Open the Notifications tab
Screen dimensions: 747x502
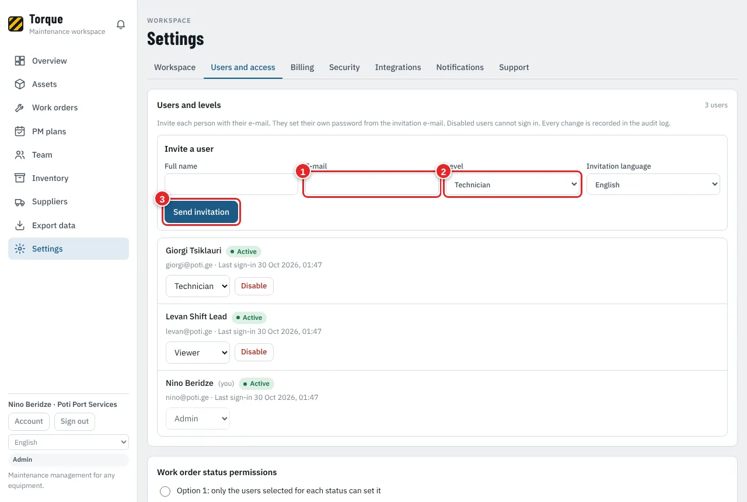[x=460, y=67]
